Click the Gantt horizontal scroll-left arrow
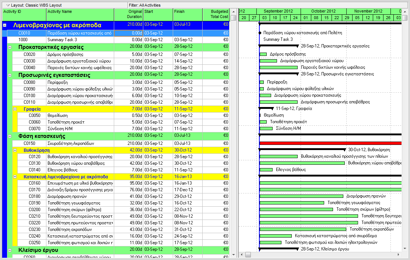Image resolution: width=410 pixels, height=260 pixels. tap(242, 254)
